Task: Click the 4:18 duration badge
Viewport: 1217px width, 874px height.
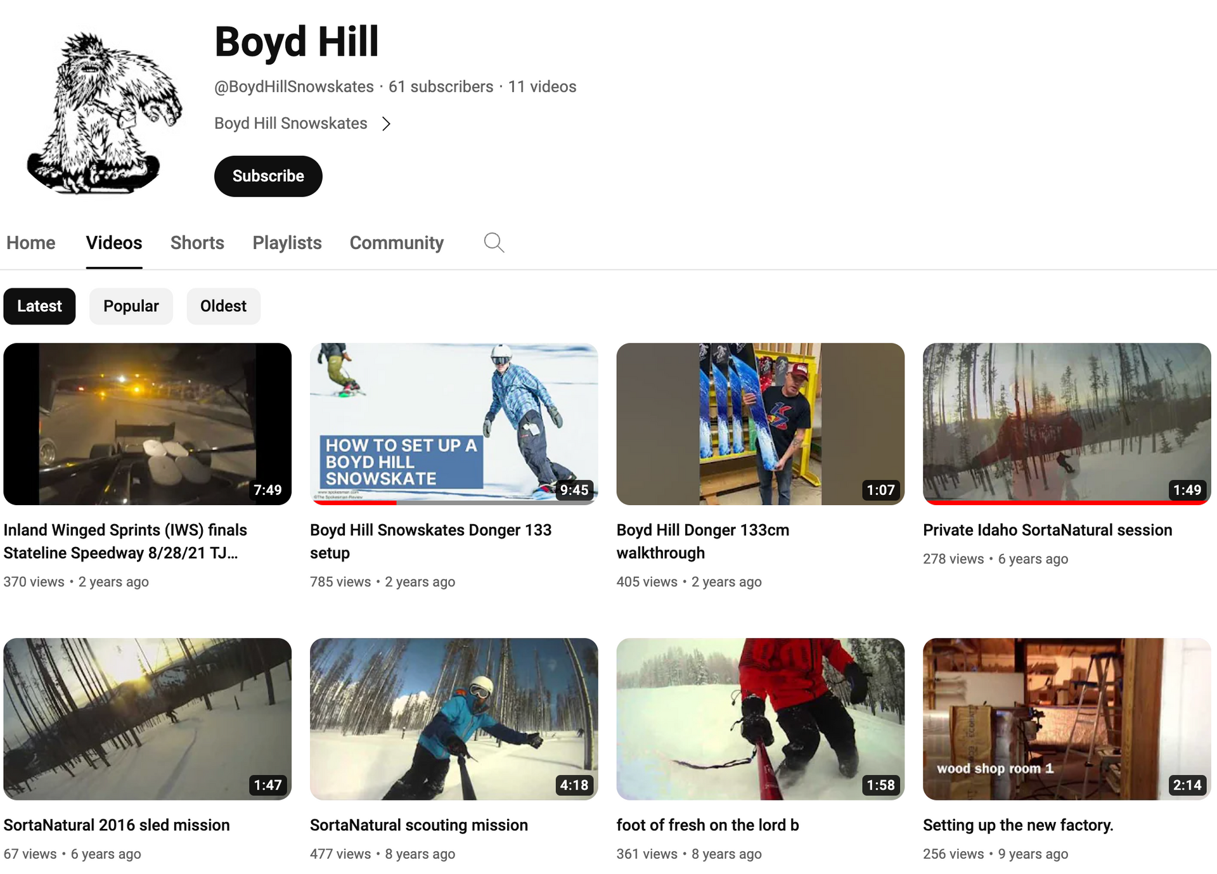Action: coord(574,785)
